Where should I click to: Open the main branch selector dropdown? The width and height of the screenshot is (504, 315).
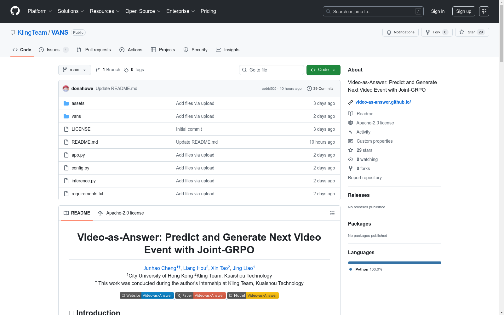coord(75,70)
